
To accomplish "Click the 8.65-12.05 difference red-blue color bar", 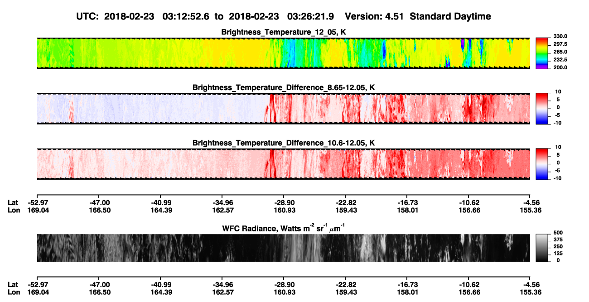I will [x=542, y=108].
